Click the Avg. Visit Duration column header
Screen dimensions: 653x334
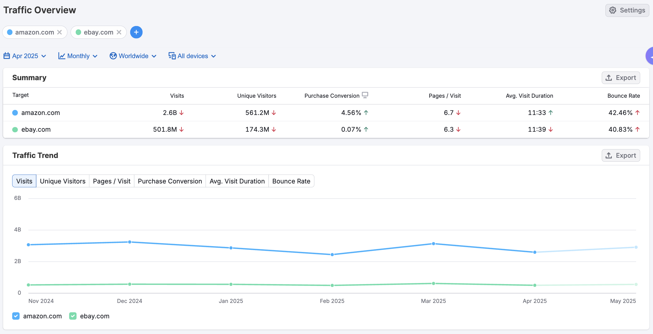click(529, 96)
